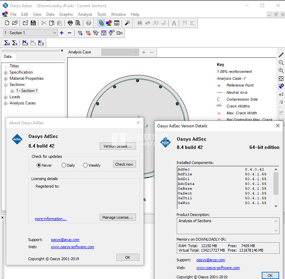Screen dimensions: 285x279
Task: Click OK in About Oasys AdSec dialog
Action: (x=128, y=257)
